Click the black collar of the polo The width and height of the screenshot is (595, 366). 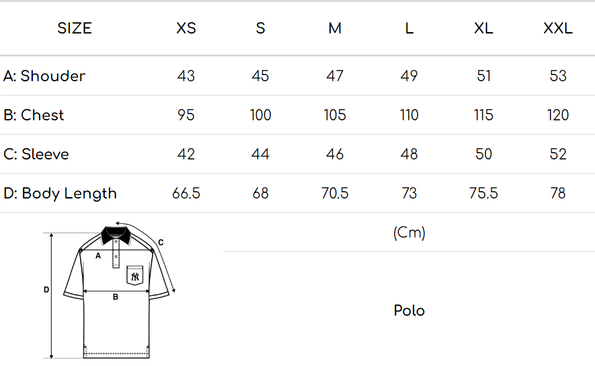pos(115,233)
